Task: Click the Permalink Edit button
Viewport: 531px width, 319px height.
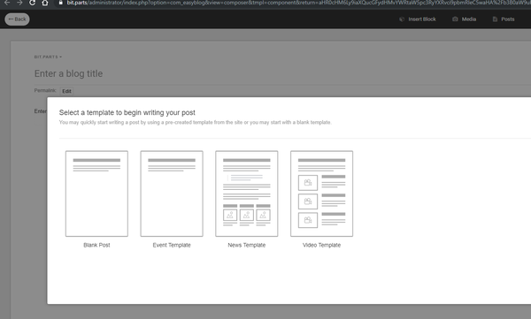Action: tap(66, 91)
